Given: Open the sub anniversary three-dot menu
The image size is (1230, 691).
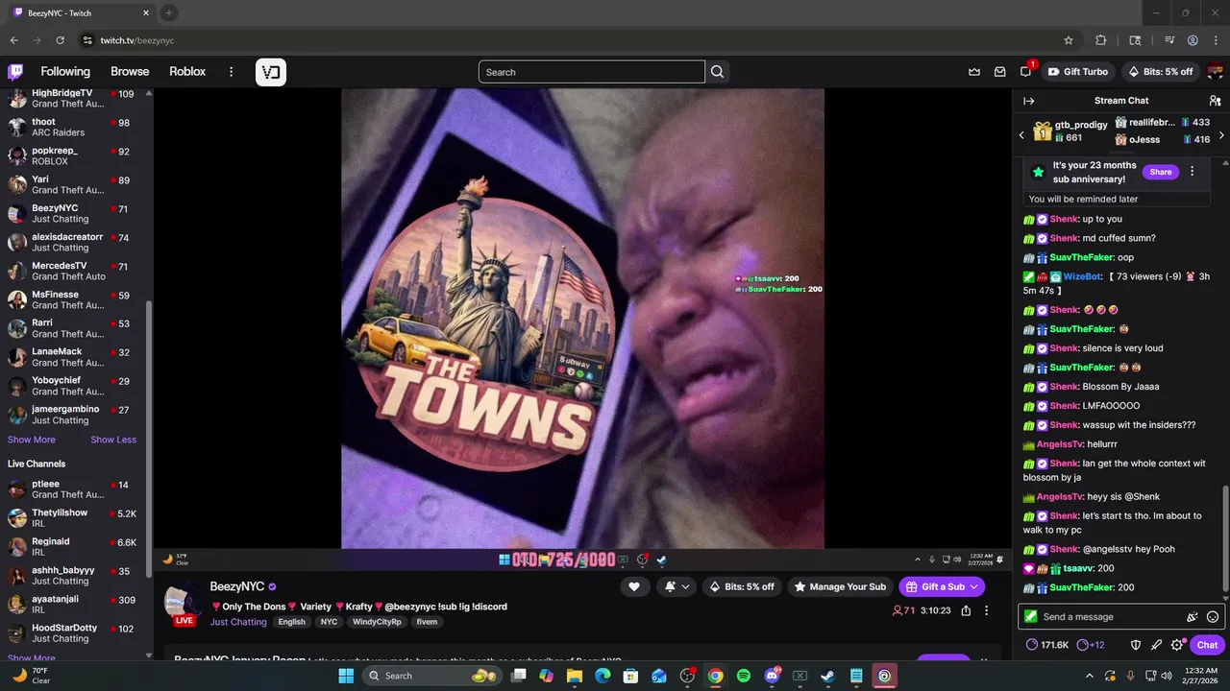Looking at the screenshot, I should pyautogui.click(x=1193, y=172).
